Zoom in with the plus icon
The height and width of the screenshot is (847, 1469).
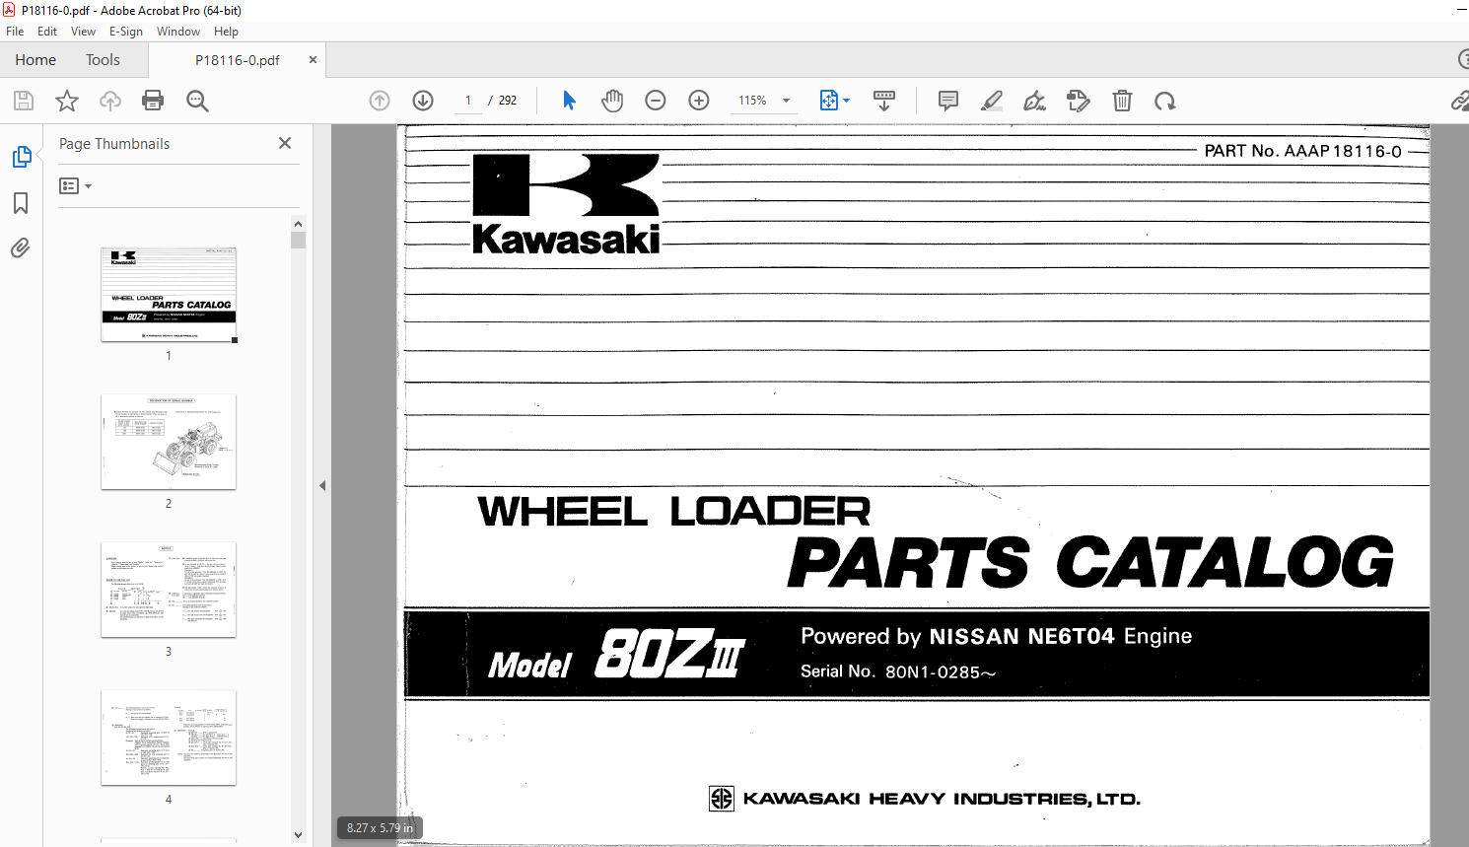[699, 101]
